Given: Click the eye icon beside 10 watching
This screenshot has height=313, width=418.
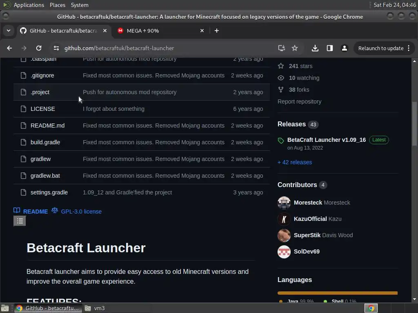Looking at the screenshot, I should pos(281,78).
